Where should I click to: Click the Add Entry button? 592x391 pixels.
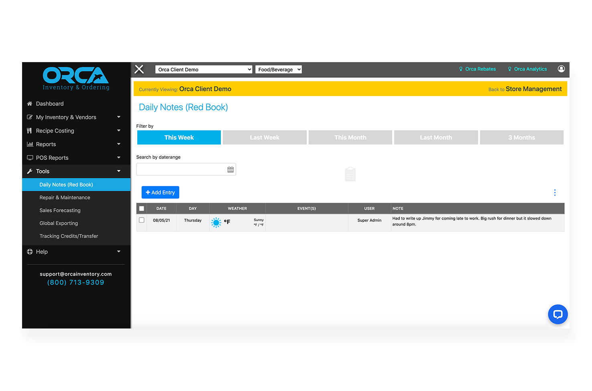pyautogui.click(x=160, y=192)
